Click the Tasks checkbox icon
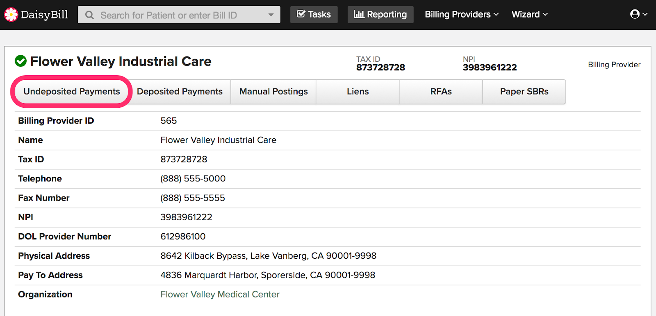 click(x=301, y=14)
